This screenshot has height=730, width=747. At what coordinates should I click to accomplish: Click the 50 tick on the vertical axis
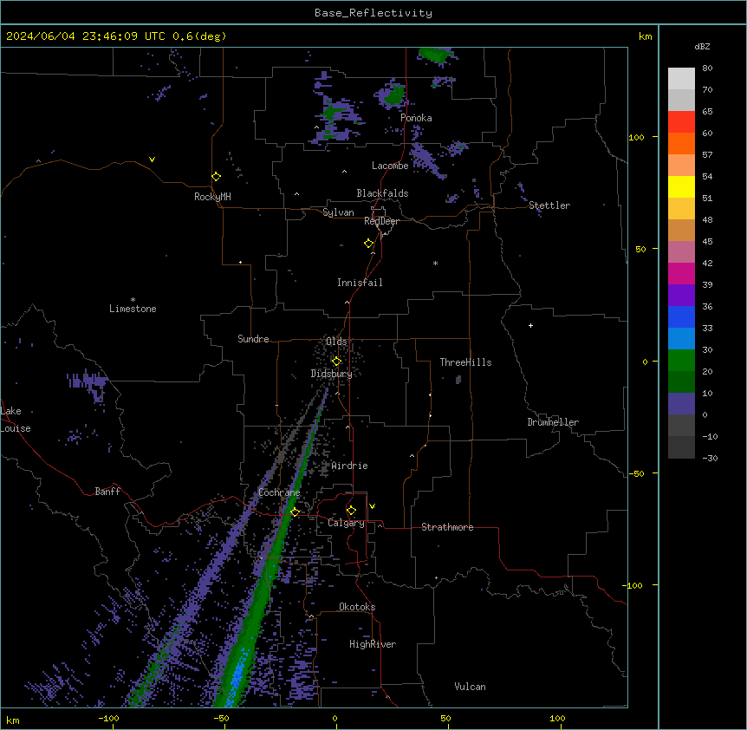click(640, 249)
